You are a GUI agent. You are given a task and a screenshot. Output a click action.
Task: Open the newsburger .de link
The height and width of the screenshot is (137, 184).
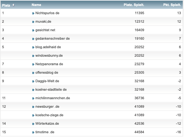click(x=47, y=107)
